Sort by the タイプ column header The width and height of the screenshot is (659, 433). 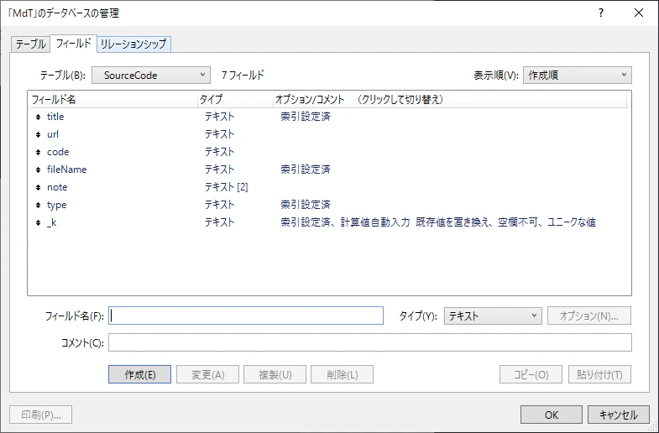coord(235,100)
